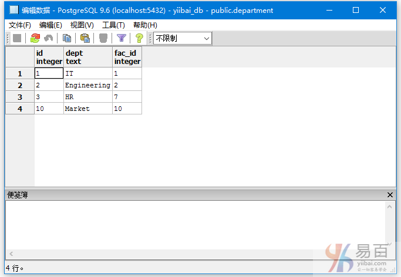The height and width of the screenshot is (277, 401).
Task: Select row 3 by its row header
Action: click(20, 97)
